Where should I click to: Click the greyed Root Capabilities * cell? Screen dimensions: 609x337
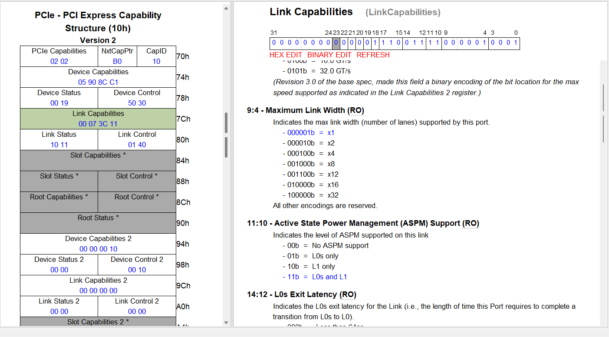pyautogui.click(x=59, y=202)
